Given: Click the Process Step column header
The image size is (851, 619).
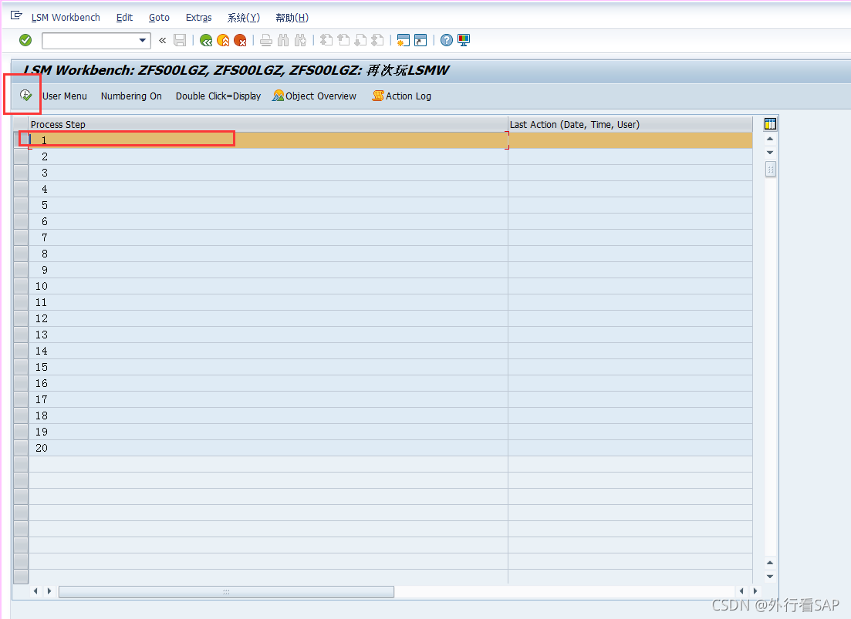Looking at the screenshot, I should 268,124.
